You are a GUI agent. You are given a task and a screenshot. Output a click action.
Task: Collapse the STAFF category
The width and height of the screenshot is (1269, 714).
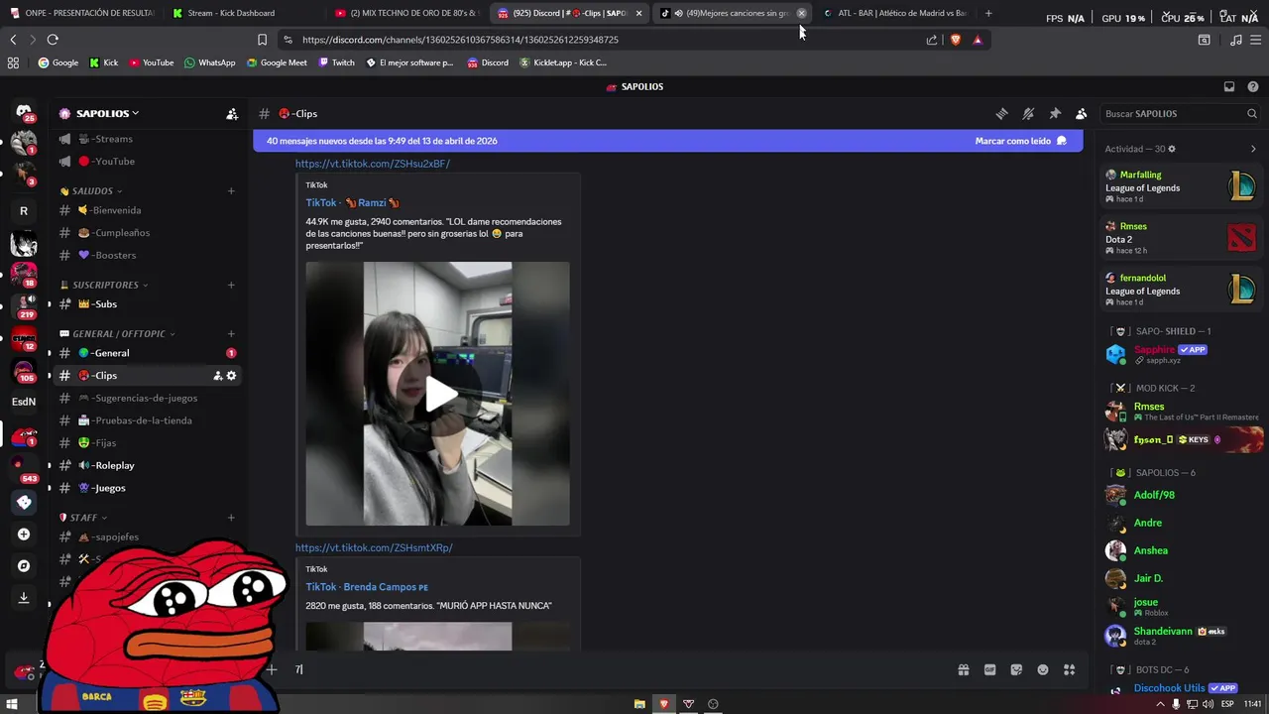tap(83, 517)
